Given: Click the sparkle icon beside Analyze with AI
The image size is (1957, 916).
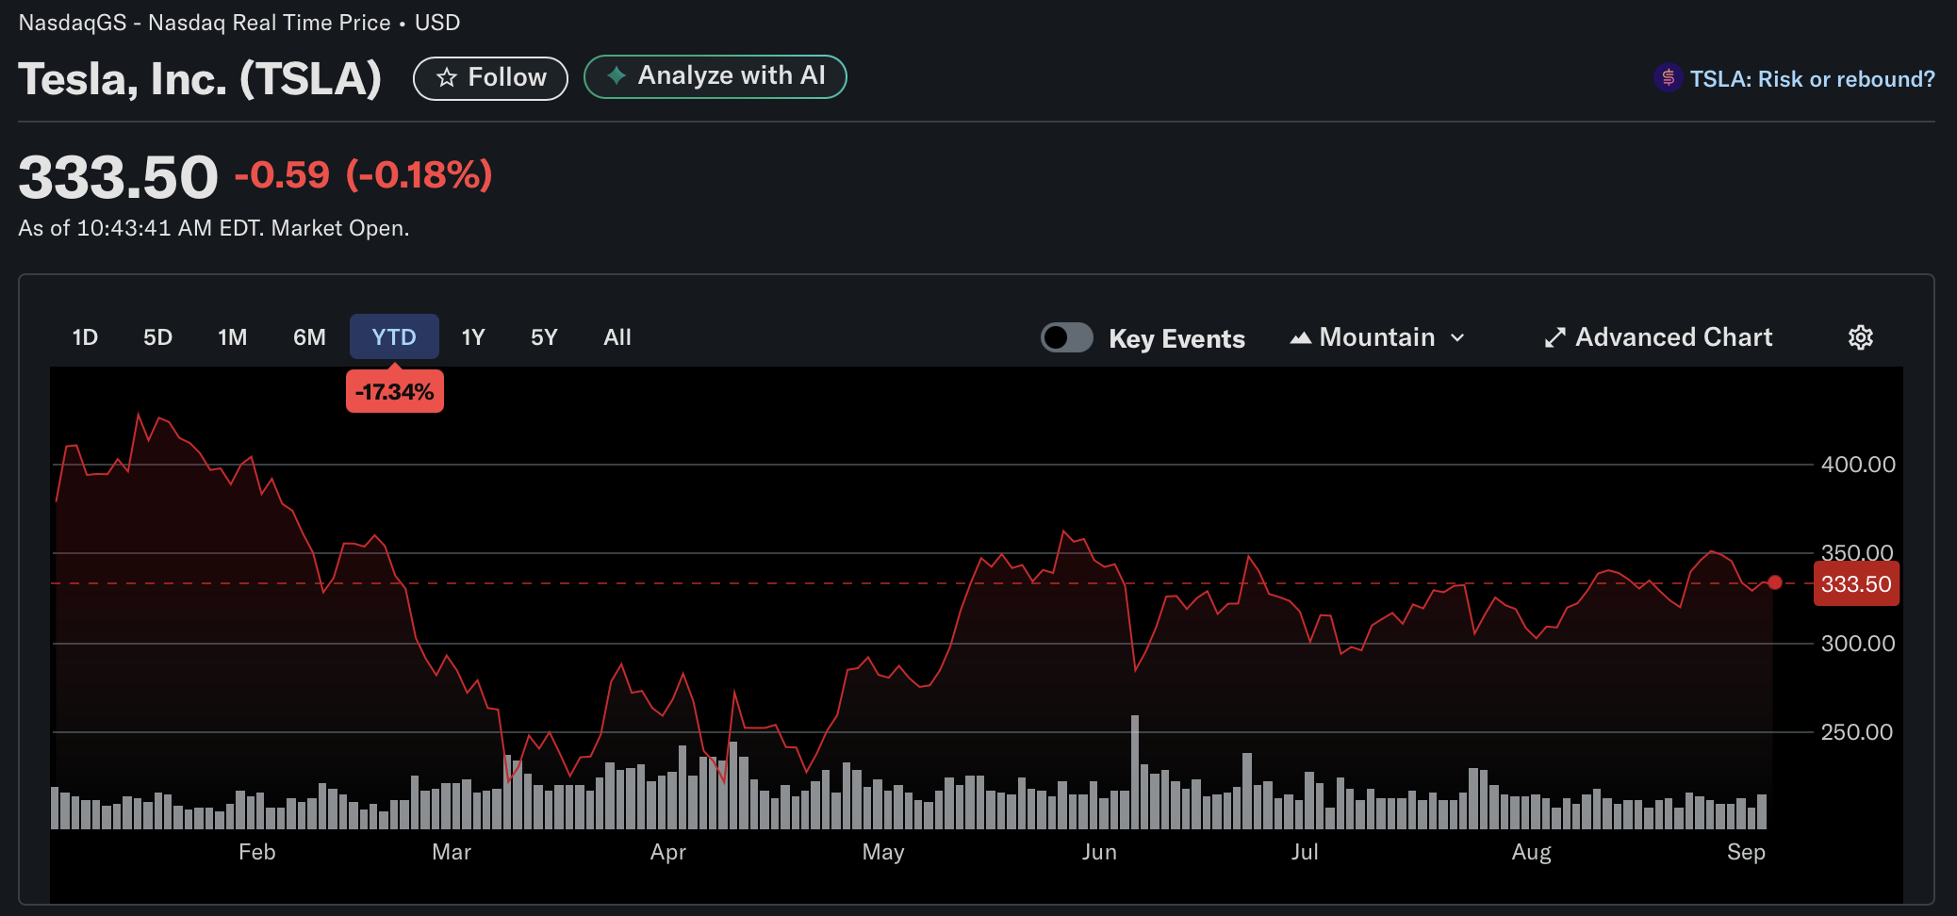Looking at the screenshot, I should click(616, 76).
